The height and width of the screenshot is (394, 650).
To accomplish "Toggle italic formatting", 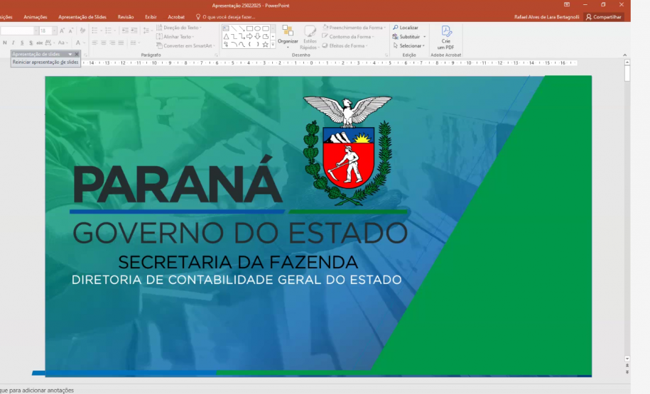I will coord(13,43).
